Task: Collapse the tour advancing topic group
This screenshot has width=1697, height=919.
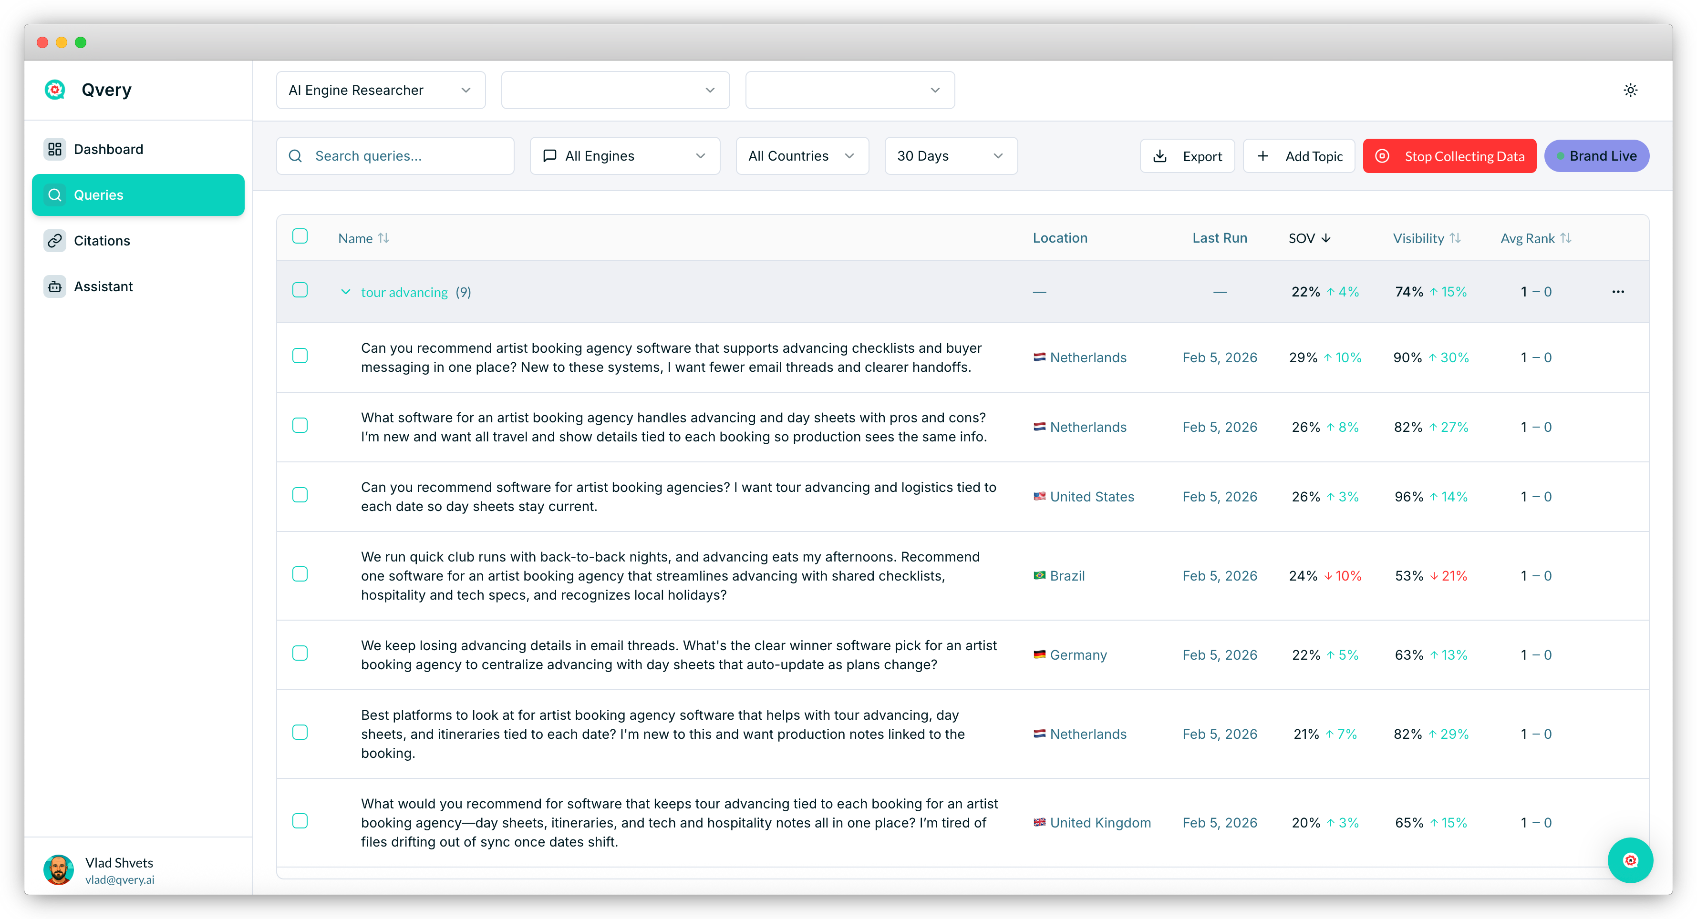Action: [x=345, y=292]
